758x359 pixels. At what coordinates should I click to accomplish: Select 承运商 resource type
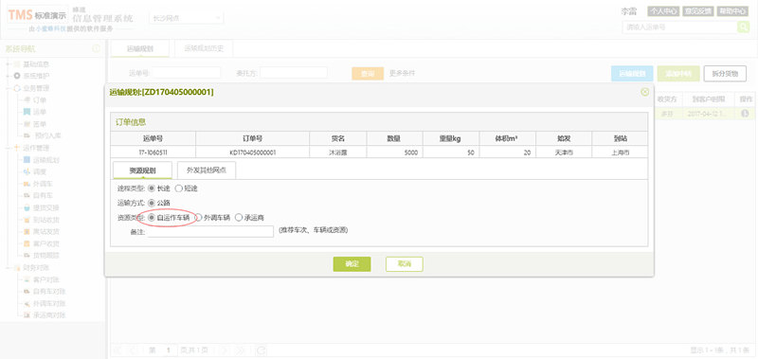click(239, 218)
